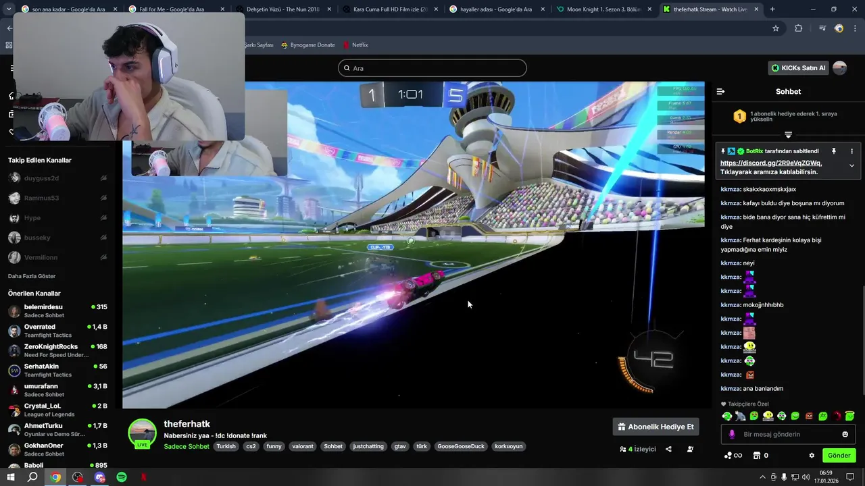The image size is (865, 486).
Task: Share the stream via share icon
Action: click(x=668, y=449)
